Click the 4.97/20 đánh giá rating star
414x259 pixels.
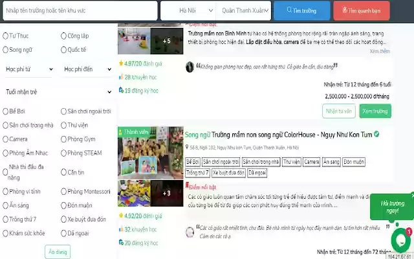point(121,63)
